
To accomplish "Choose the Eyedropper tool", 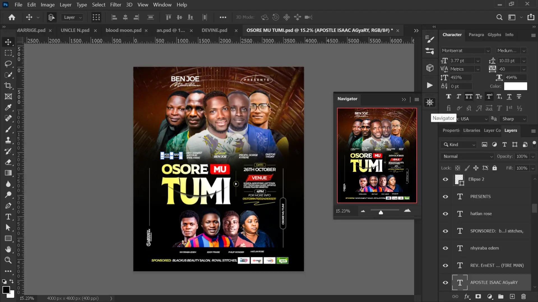I will [8, 107].
